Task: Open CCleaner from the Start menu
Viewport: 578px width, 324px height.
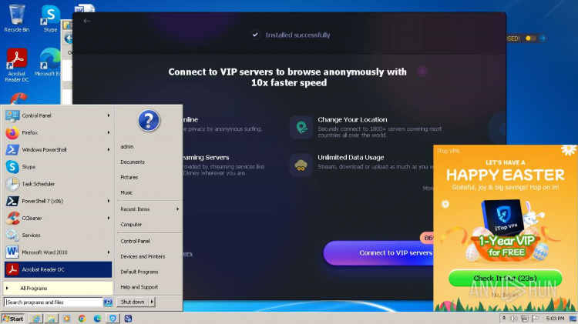Action: pyautogui.click(x=58, y=219)
